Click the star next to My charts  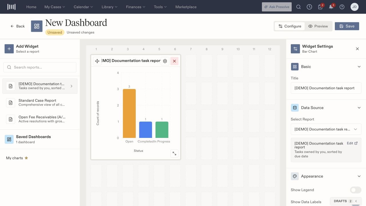pyautogui.click(x=26, y=158)
